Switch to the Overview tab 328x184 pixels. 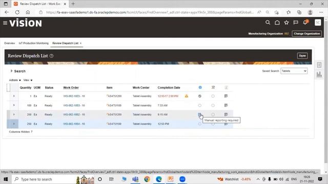(9, 43)
